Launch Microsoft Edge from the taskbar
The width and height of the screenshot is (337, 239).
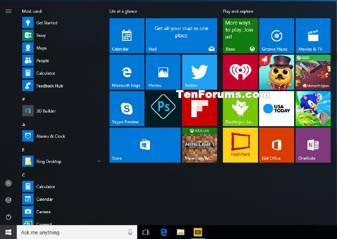164,232
